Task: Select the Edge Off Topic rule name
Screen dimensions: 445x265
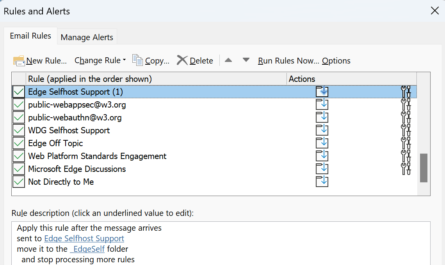Action: 55,143
